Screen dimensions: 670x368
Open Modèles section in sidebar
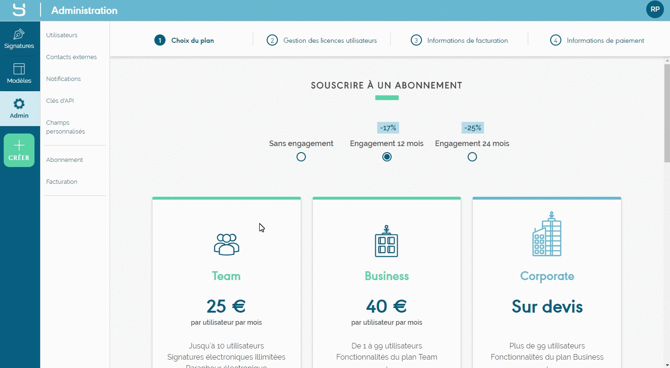coord(19,74)
